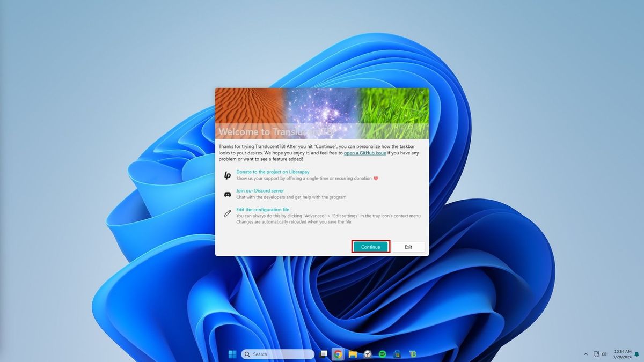
Task: Click the Clock app taskbar icon
Action: (367, 354)
